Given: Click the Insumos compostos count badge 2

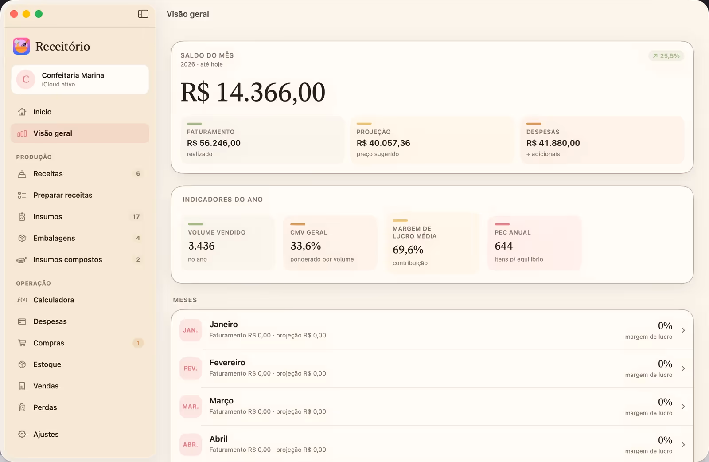Looking at the screenshot, I should 138,260.
